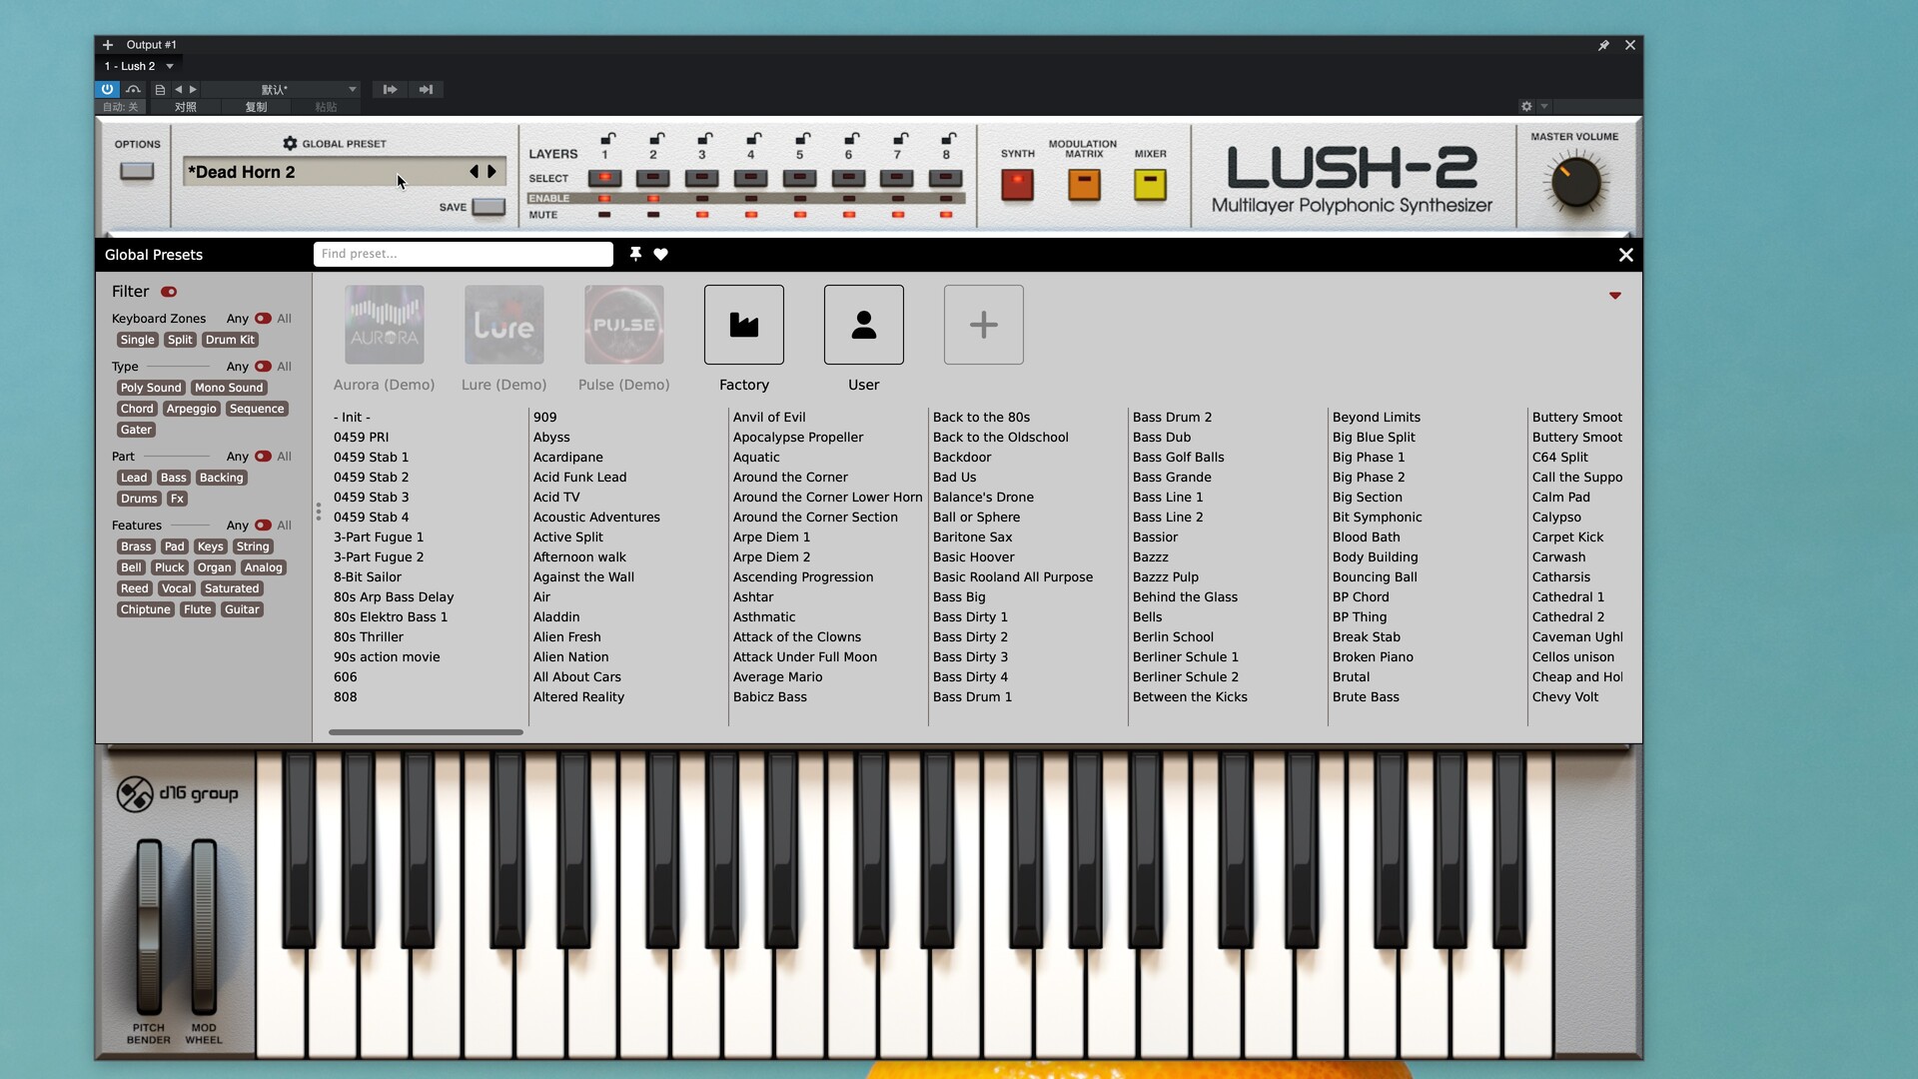Click the preset list horizontal scrollbar
This screenshot has width=1918, height=1079.
click(x=426, y=732)
